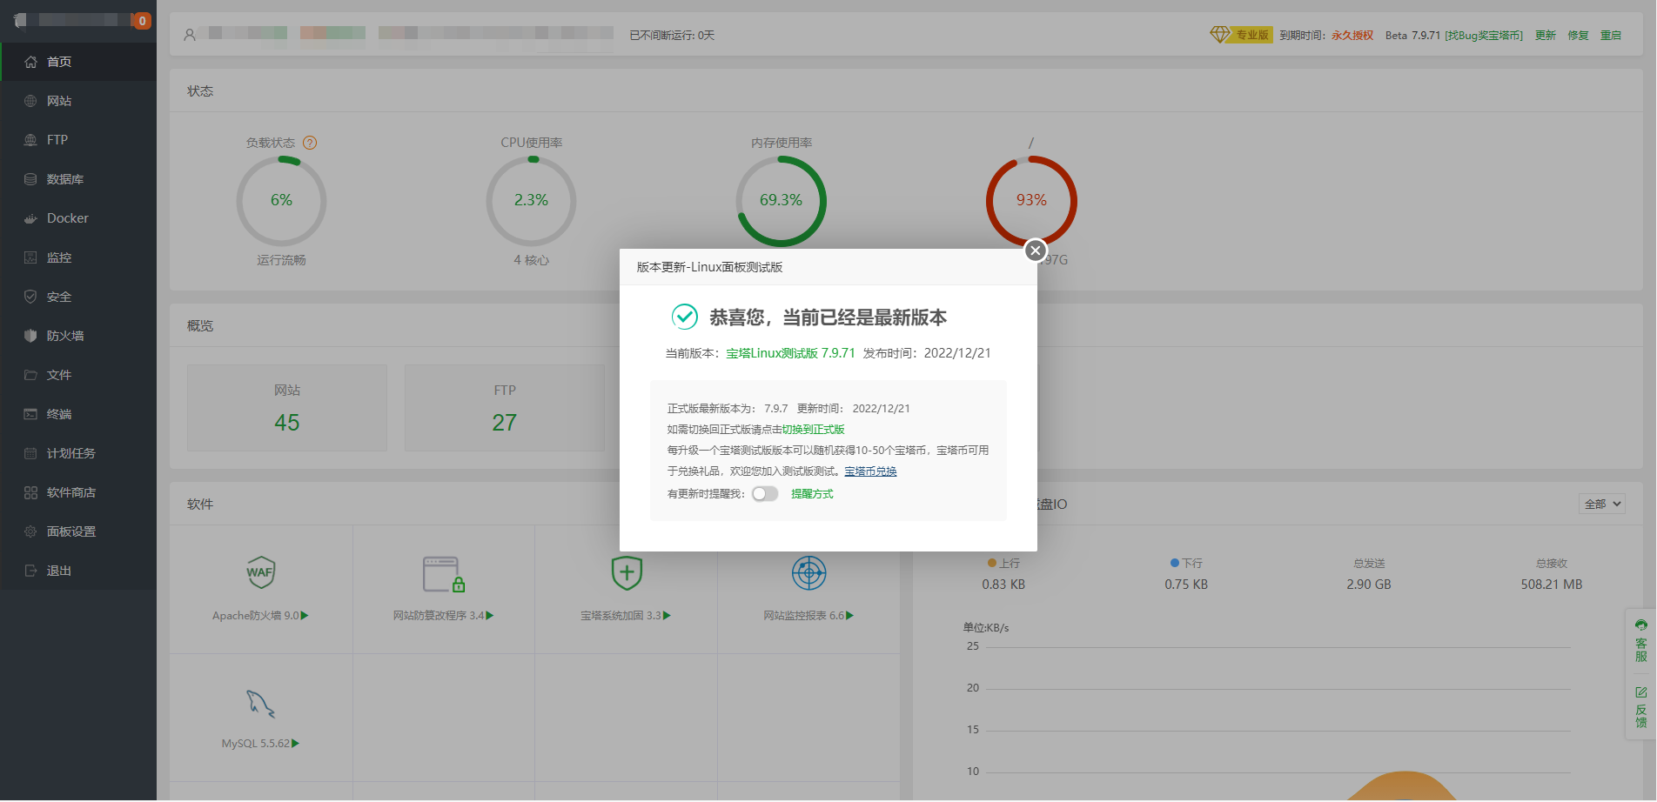Click the 提醒方式 link

(x=812, y=494)
